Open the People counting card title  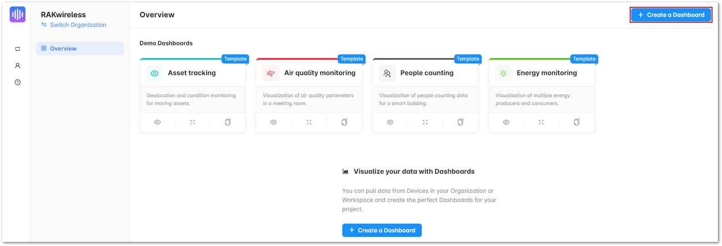[x=427, y=73]
